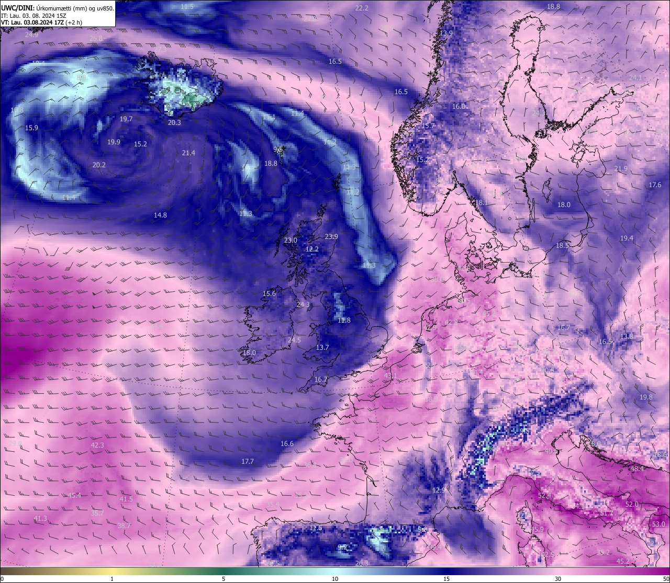Click the 12.2 value over Scotland

point(312,249)
